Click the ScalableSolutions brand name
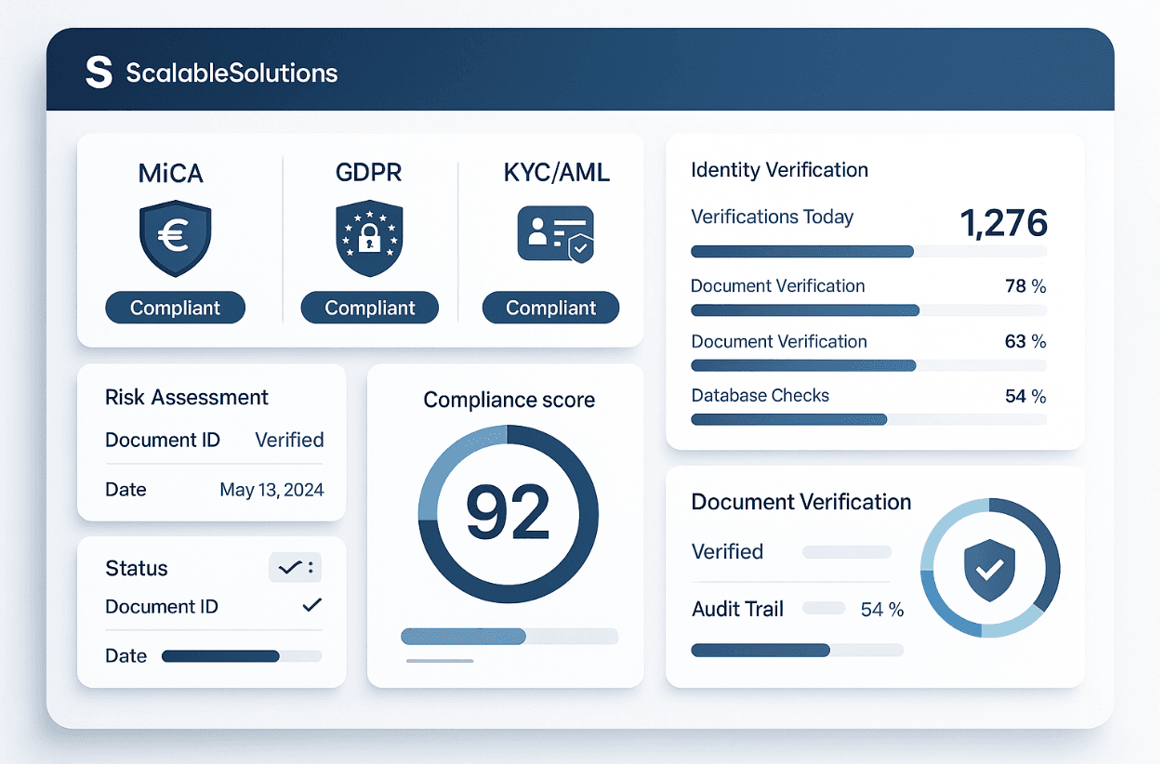The height and width of the screenshot is (764, 1164). tap(231, 72)
